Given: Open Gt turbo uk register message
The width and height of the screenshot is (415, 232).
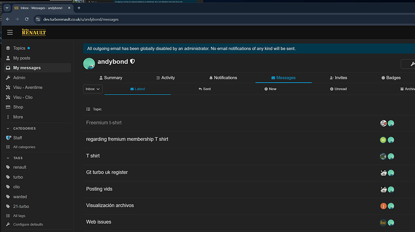Looking at the screenshot, I should (x=107, y=172).
